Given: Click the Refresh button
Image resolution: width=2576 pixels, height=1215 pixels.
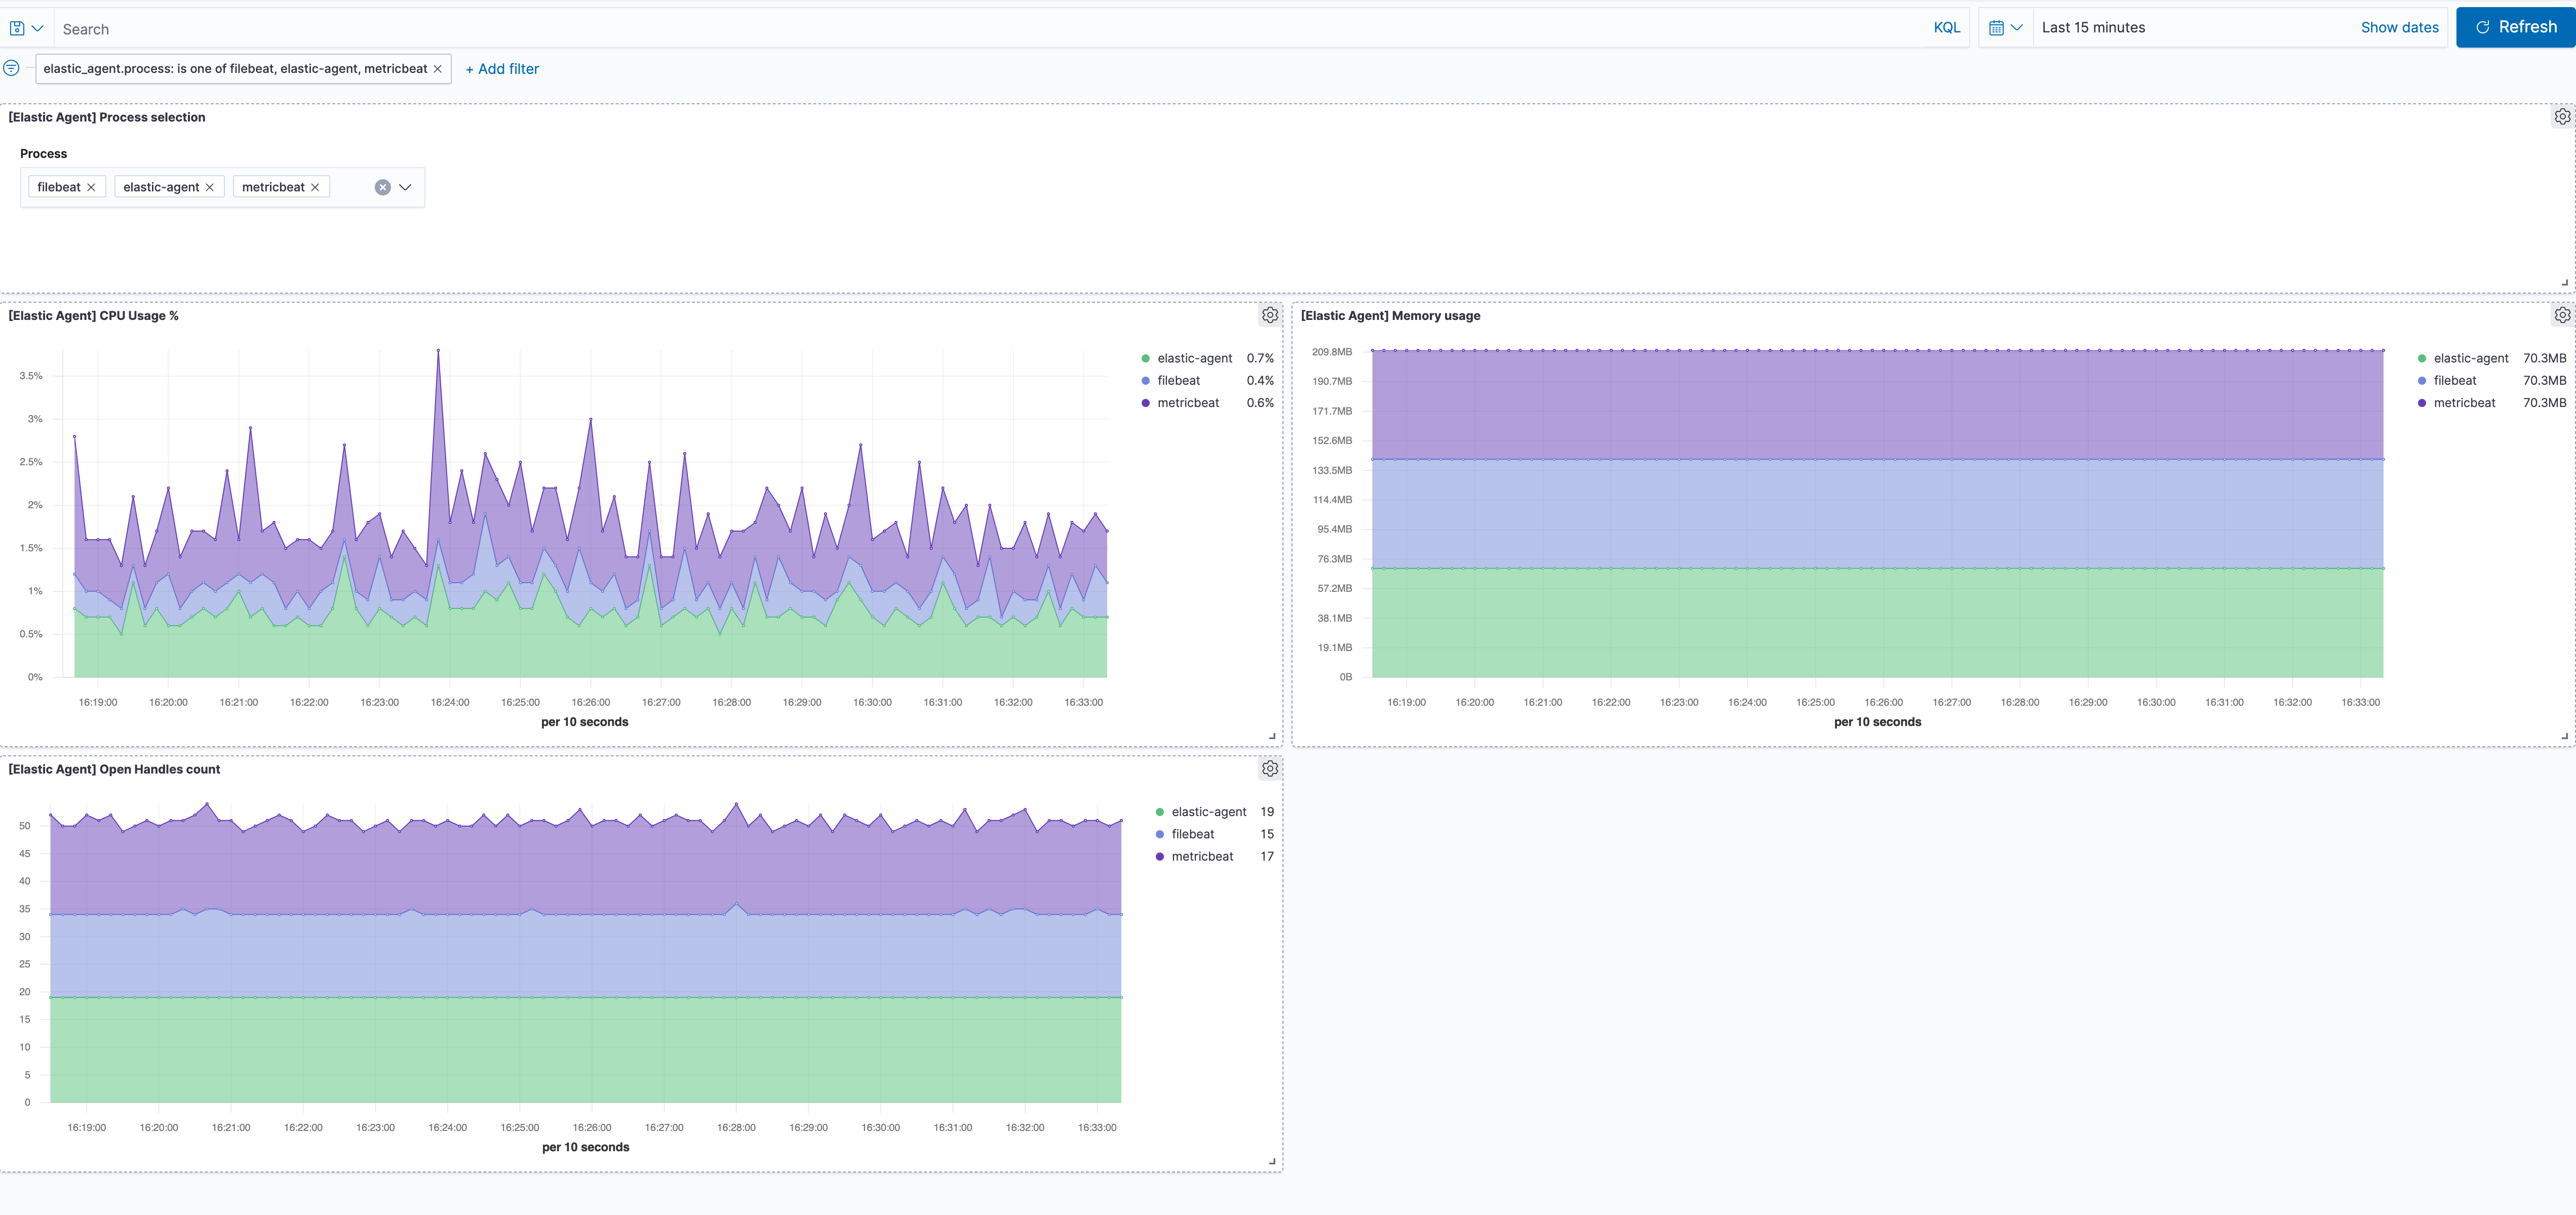Looking at the screenshot, I should pyautogui.click(x=2515, y=28).
